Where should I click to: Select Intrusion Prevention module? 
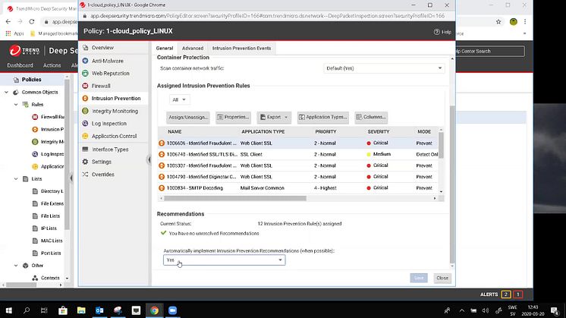116,98
